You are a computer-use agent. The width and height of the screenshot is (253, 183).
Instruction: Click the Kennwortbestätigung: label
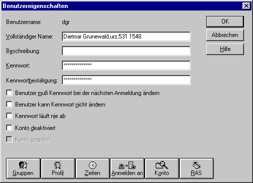[x=32, y=80]
